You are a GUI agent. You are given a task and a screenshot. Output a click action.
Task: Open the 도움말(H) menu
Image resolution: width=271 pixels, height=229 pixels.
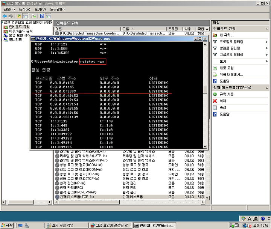[x=57, y=9]
